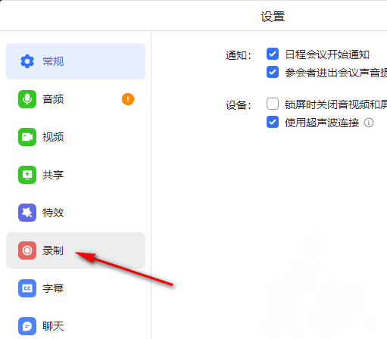Click the screen share 共享 icon
Viewport: 387px width, 339px height.
[27, 175]
